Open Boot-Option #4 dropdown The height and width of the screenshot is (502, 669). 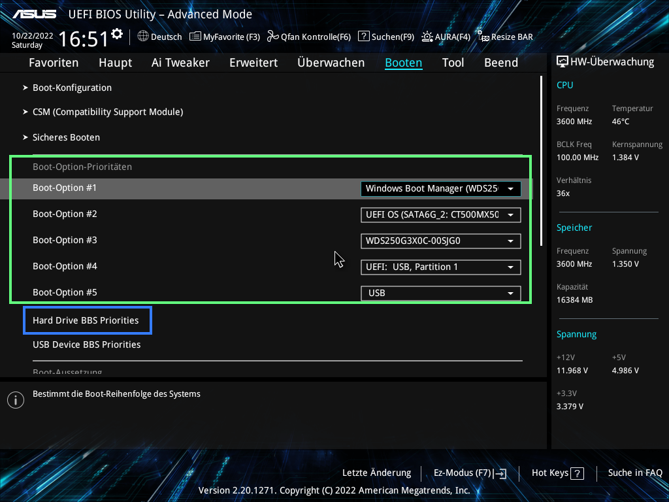point(441,267)
